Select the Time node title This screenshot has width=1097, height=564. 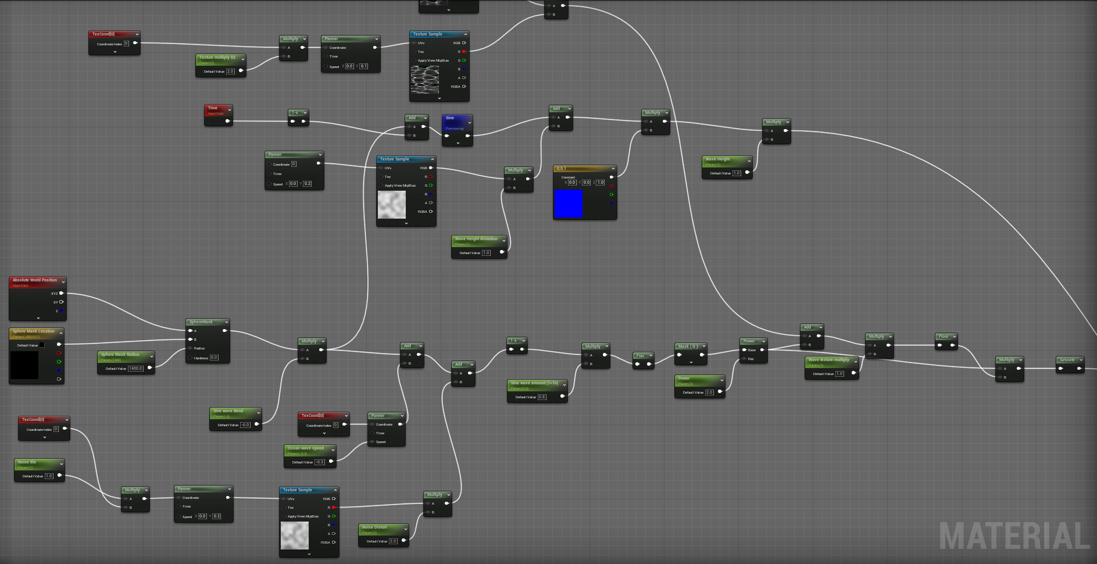(x=213, y=108)
